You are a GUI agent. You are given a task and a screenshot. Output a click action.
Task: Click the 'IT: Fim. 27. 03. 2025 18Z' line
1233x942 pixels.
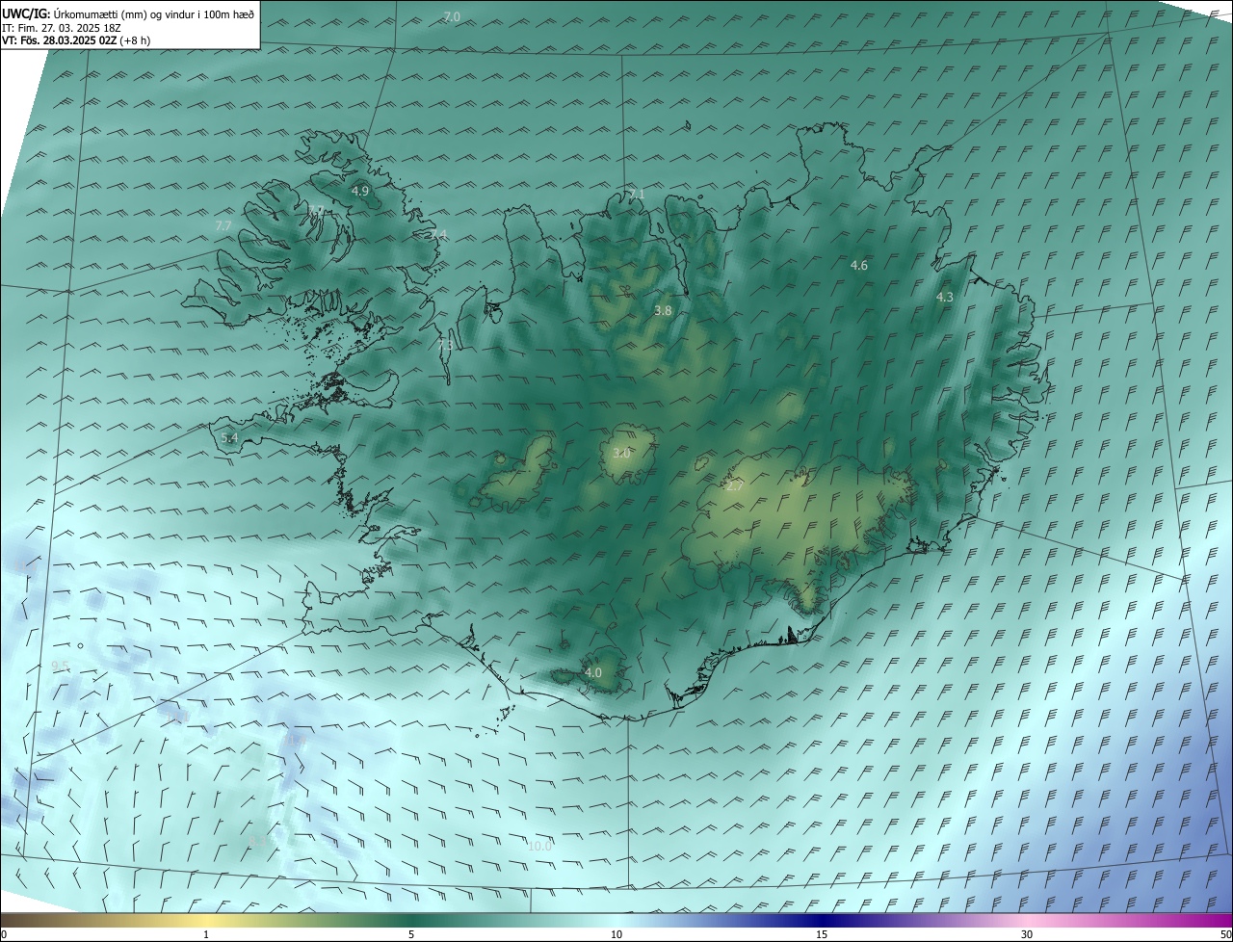61,28
